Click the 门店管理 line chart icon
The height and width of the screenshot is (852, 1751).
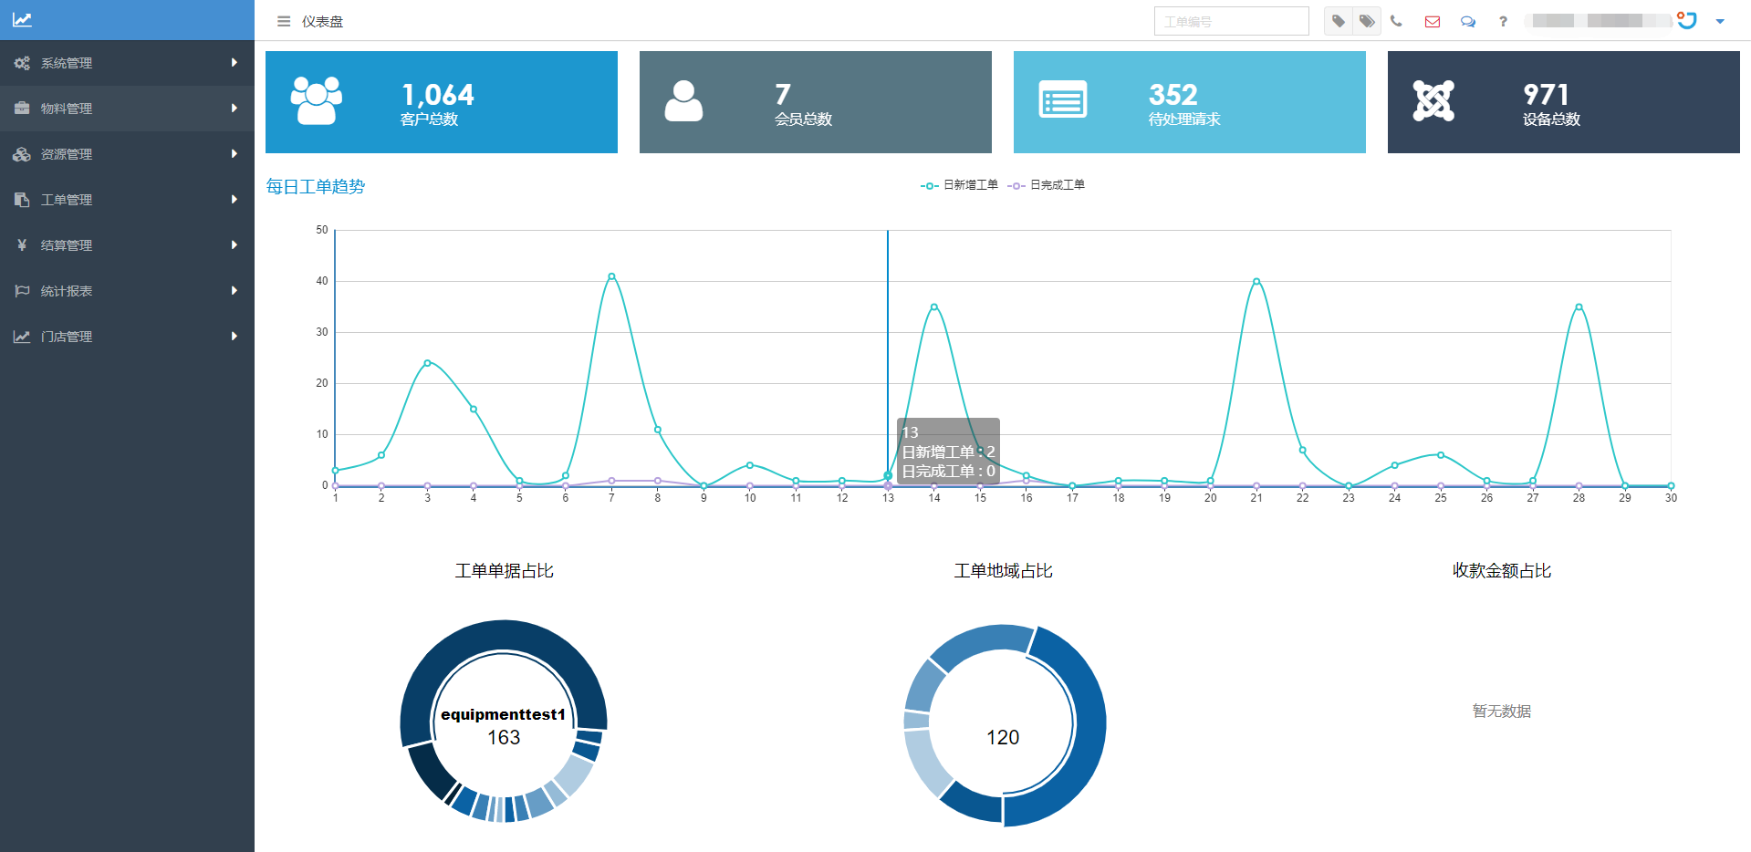[x=22, y=337]
